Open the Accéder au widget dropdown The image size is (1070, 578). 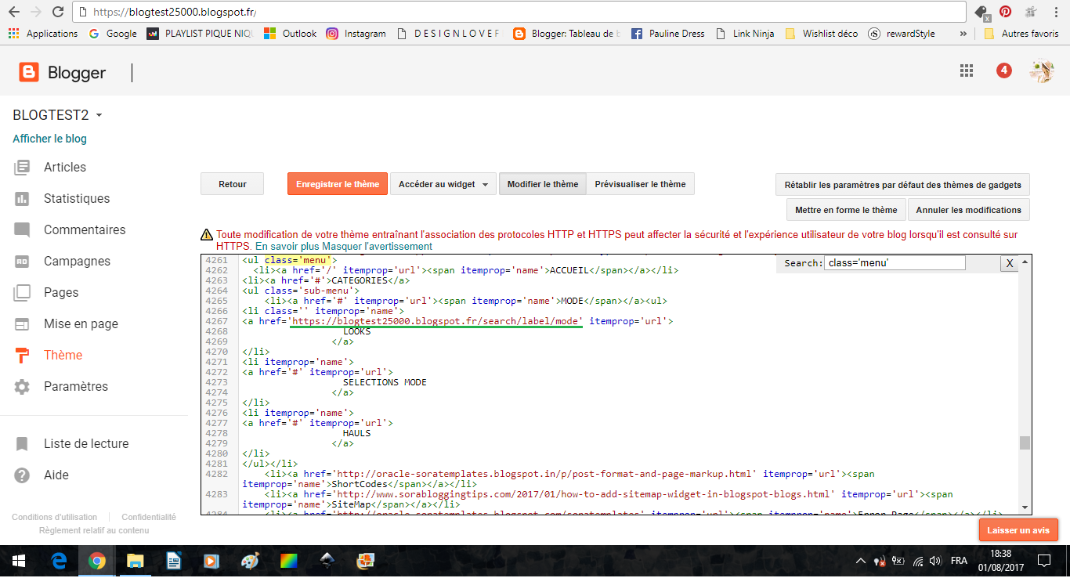(443, 185)
